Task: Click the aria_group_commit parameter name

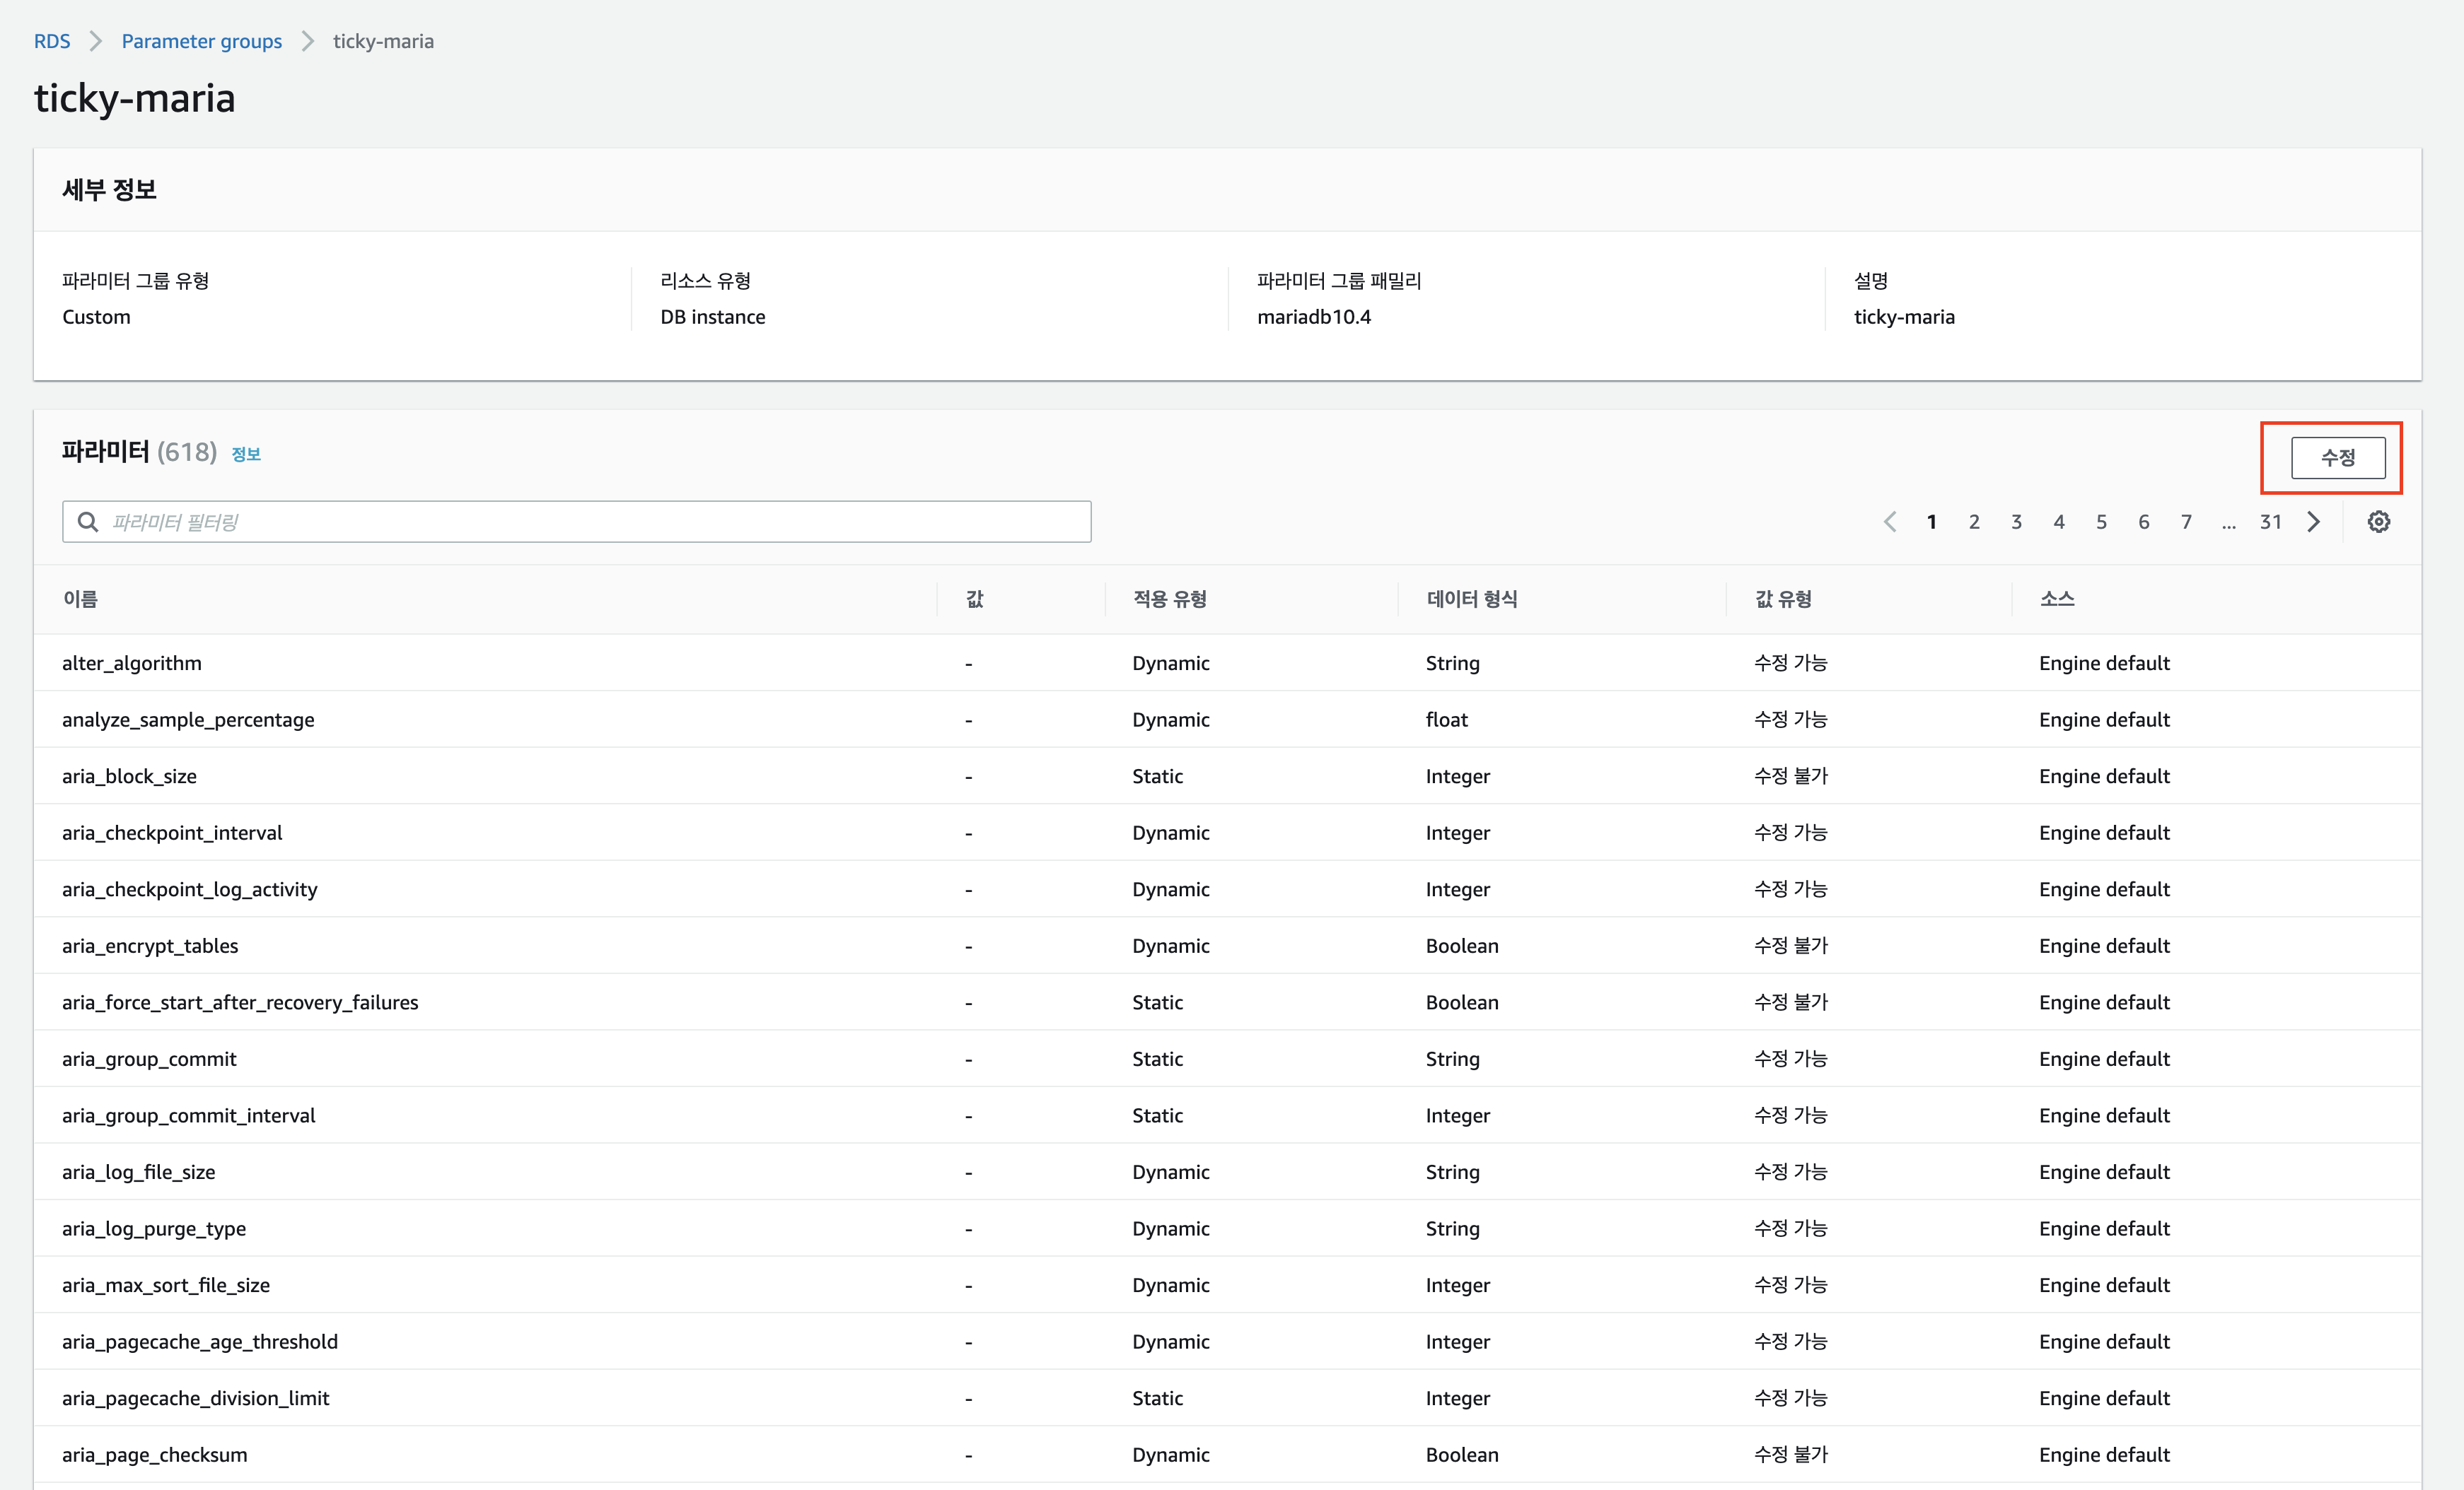Action: 149,1058
